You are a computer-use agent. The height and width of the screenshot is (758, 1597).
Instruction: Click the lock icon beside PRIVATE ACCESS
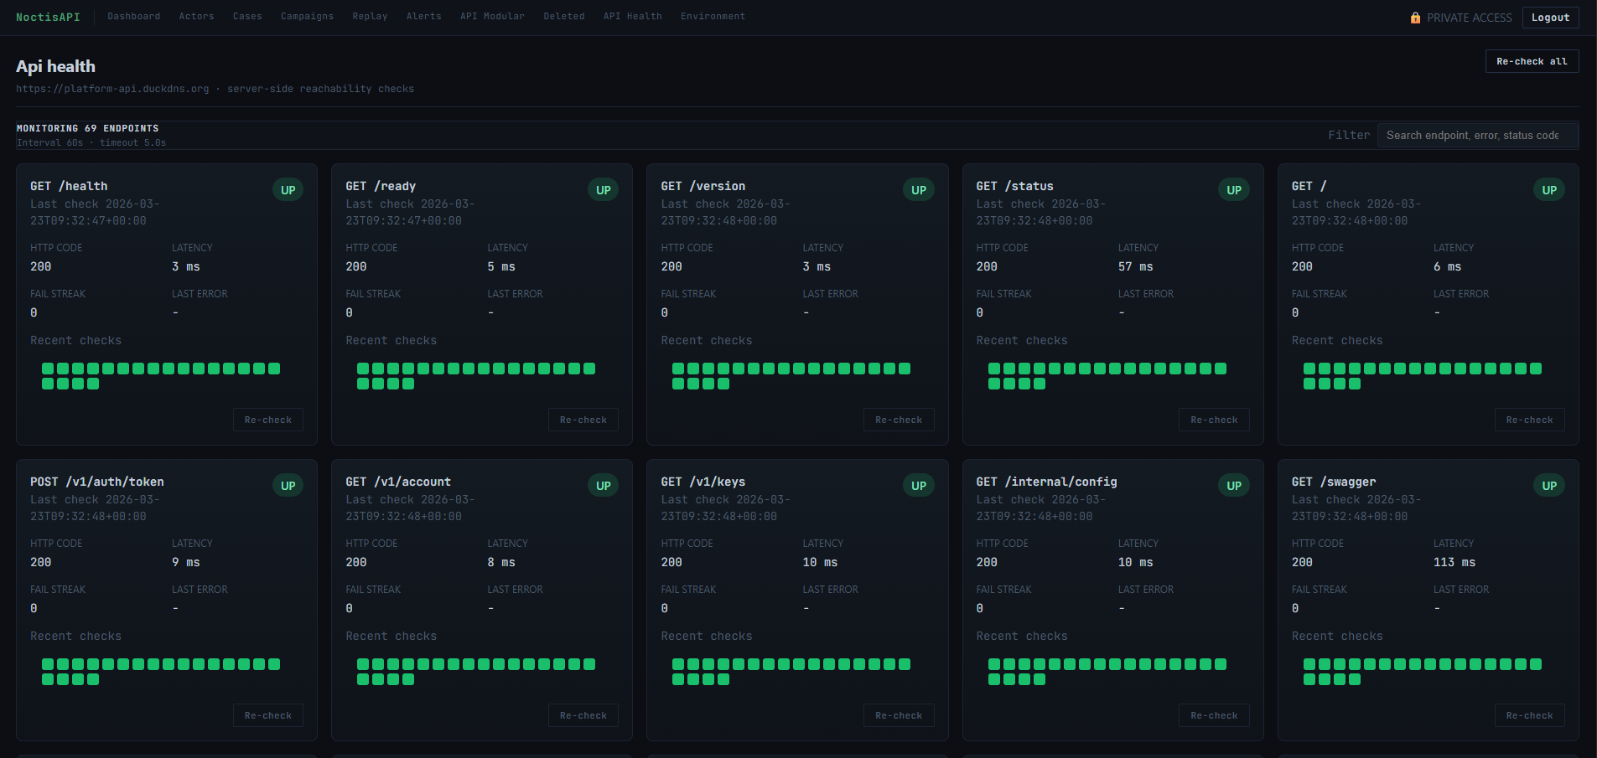pyautogui.click(x=1415, y=18)
